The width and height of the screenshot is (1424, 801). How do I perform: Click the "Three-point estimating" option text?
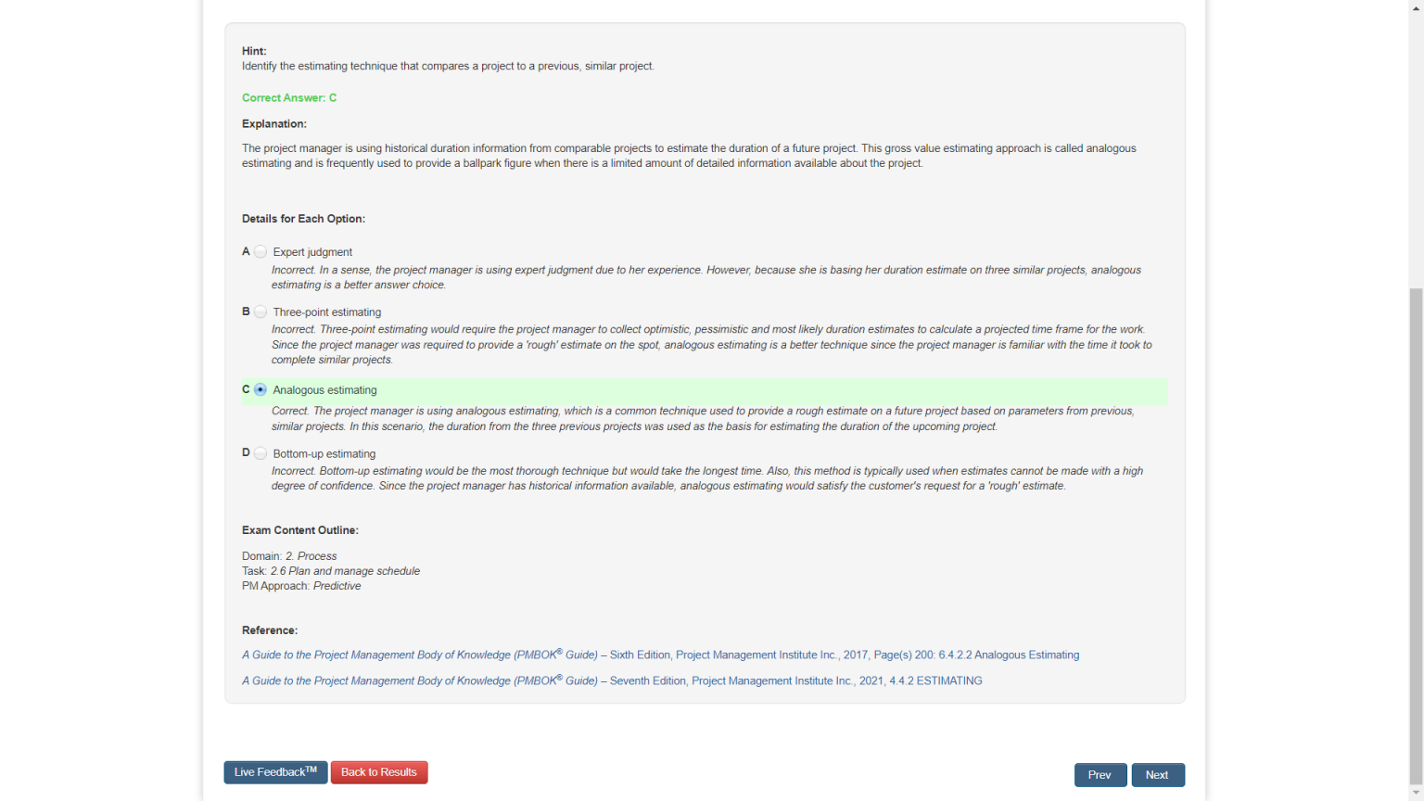point(326,312)
